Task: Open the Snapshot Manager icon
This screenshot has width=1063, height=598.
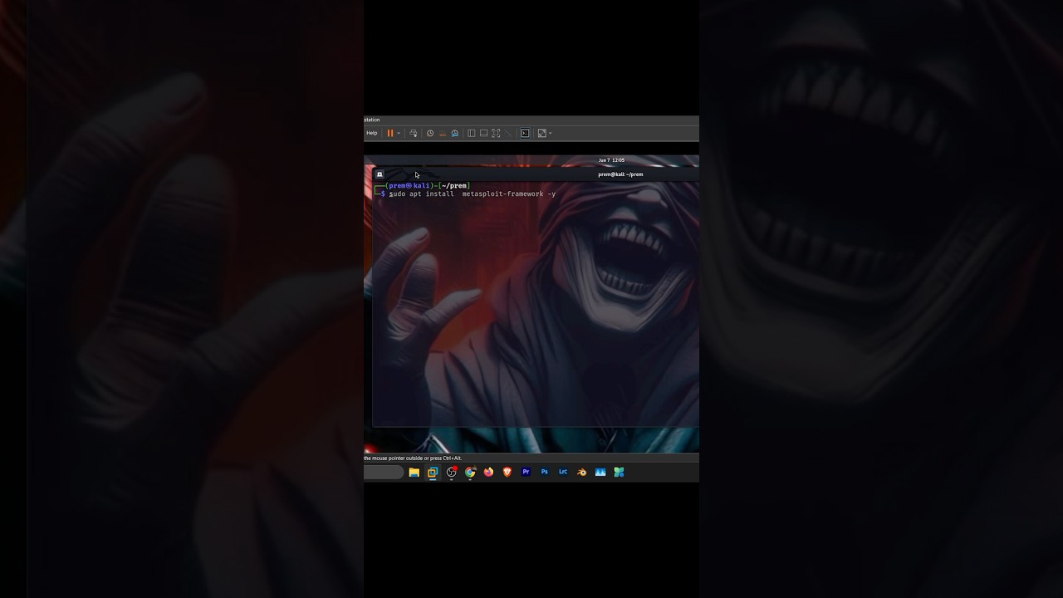Action: (x=455, y=133)
